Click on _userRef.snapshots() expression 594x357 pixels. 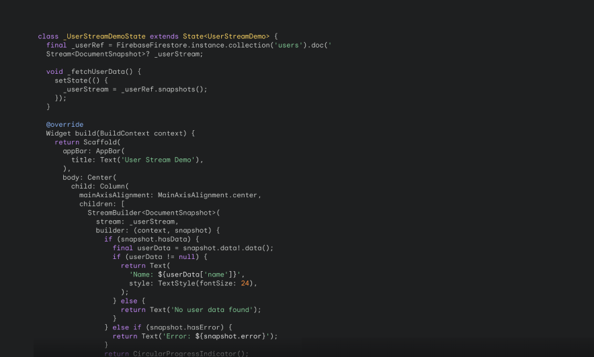163,89
